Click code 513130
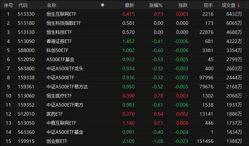 (x=26, y=32)
